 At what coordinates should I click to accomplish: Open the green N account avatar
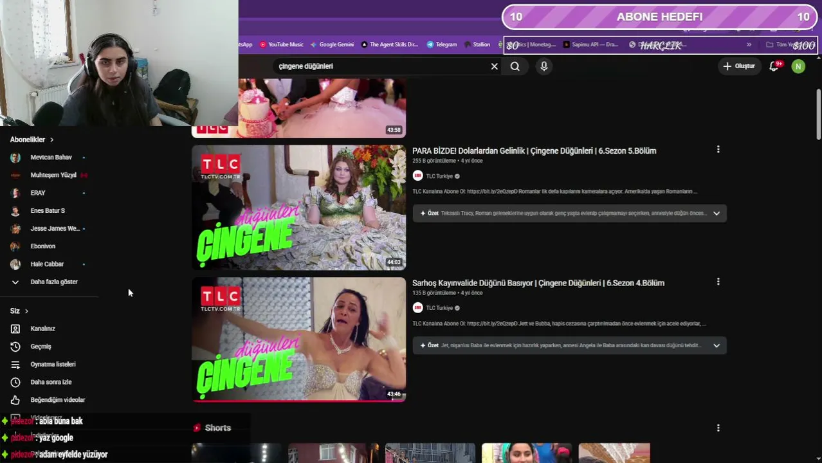tap(798, 66)
